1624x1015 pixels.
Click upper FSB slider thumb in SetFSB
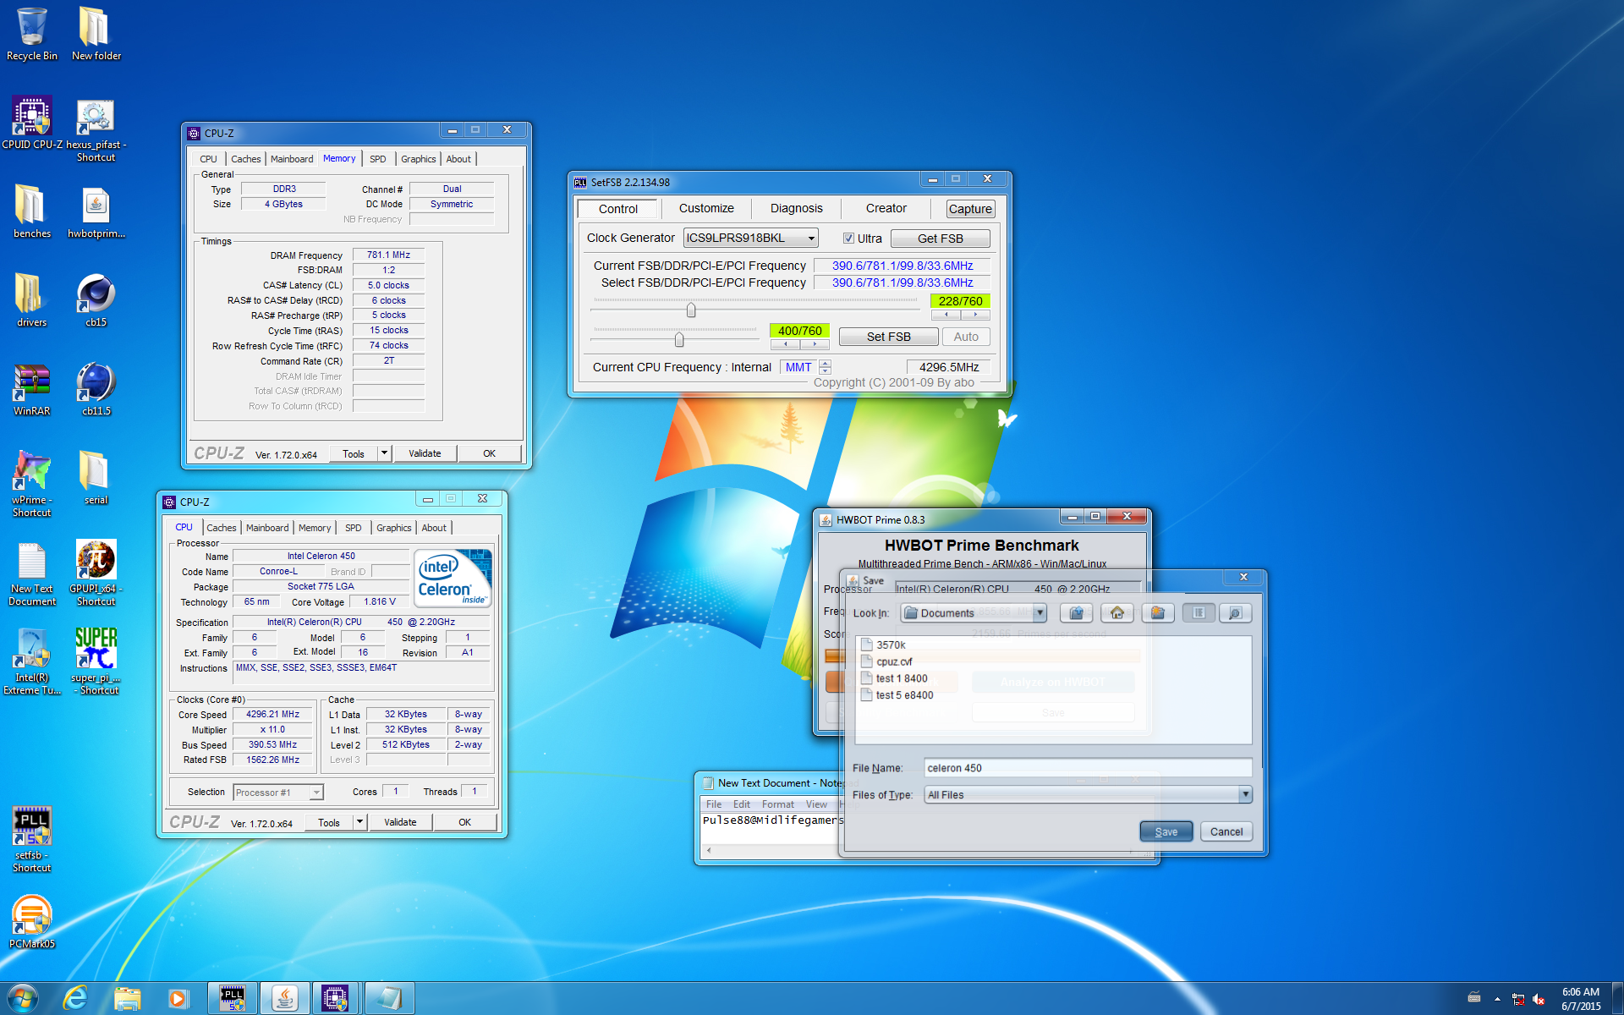pyautogui.click(x=691, y=310)
